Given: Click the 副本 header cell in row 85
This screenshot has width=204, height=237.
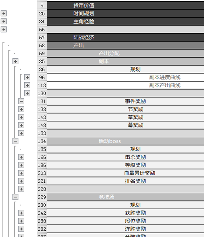Looking at the screenshot, I should click(x=126, y=61).
